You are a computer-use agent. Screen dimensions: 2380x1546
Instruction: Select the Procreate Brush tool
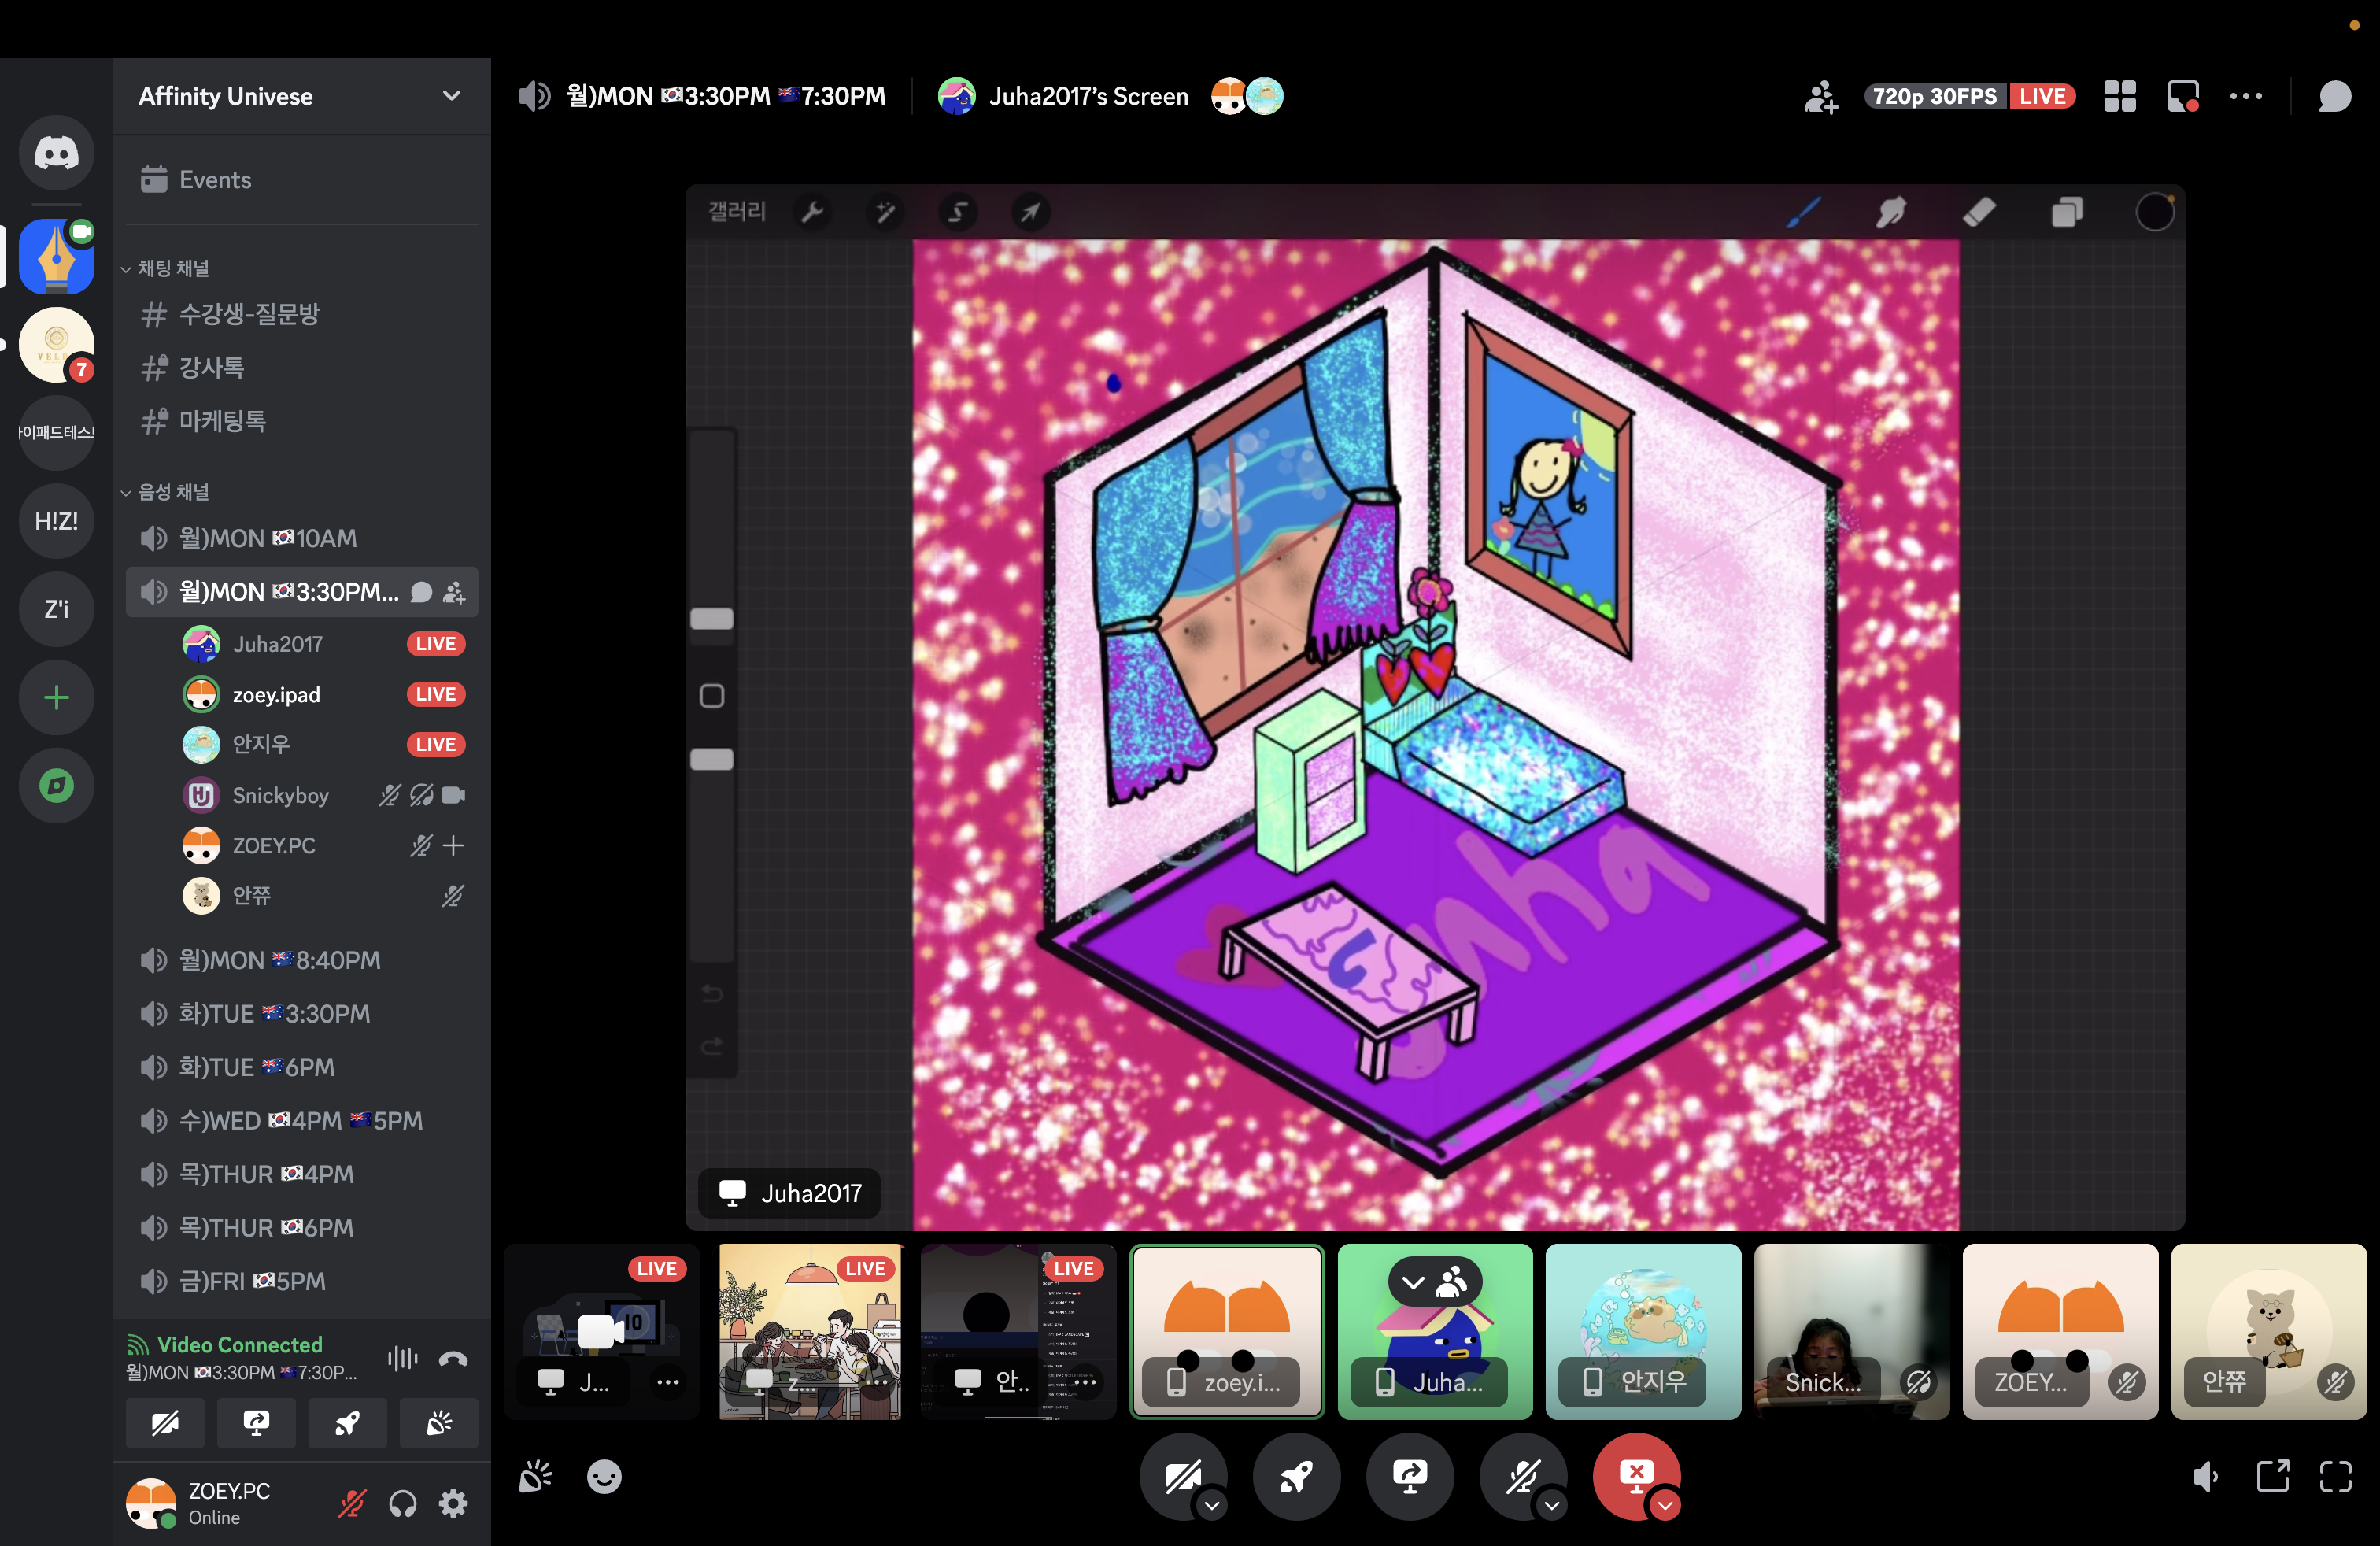[1803, 212]
